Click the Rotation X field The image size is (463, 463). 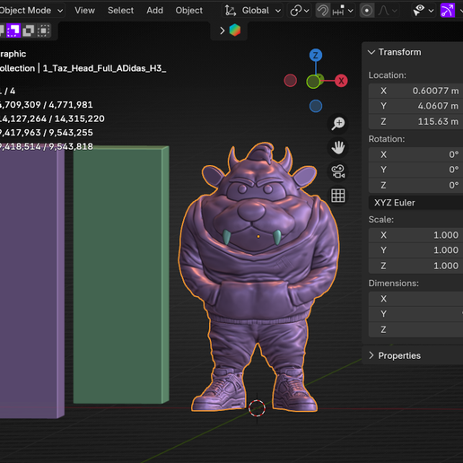[415, 154]
